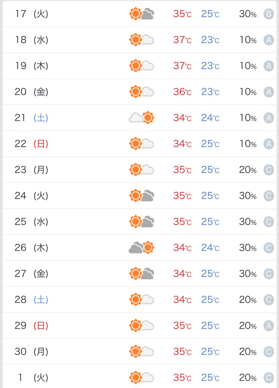Select the Sunday 22 (日) date label

(x=31, y=144)
